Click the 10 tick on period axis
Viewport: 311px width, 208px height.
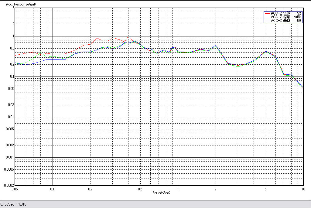click(x=303, y=189)
